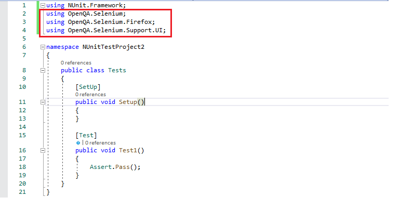Place the cursor on Assert.Pass() statement
This screenshot has width=399, height=210.
coord(115,167)
